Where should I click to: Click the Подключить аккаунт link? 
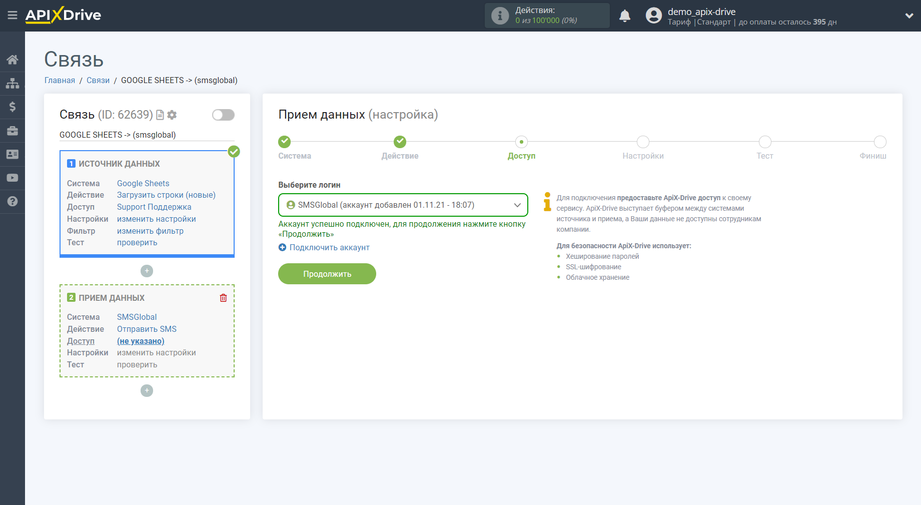[329, 247]
